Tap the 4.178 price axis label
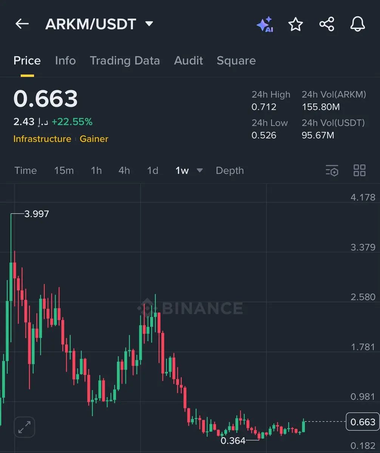This screenshot has height=453, width=380. 363,197
